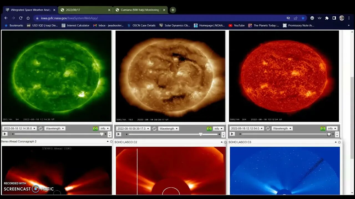Screen dimensions: 355x199
Task: Click the AIA 193 timeline slider handle
Action: pos(201,134)
